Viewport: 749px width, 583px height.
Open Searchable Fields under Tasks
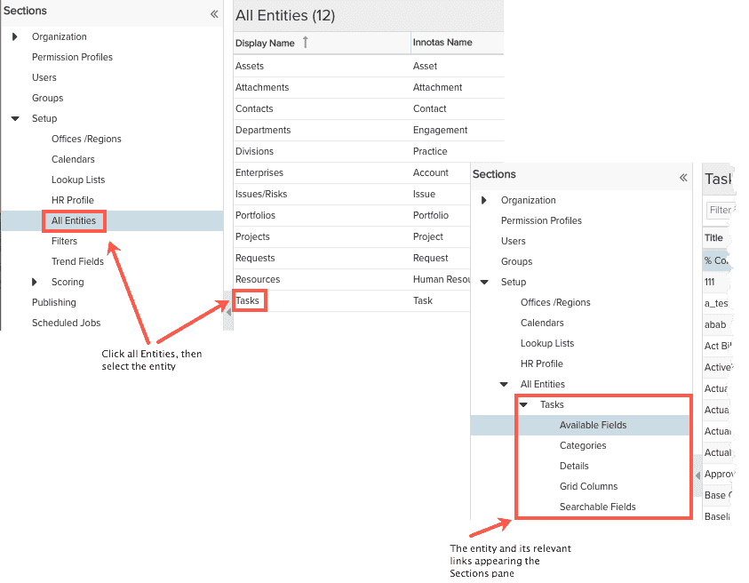[x=597, y=507]
